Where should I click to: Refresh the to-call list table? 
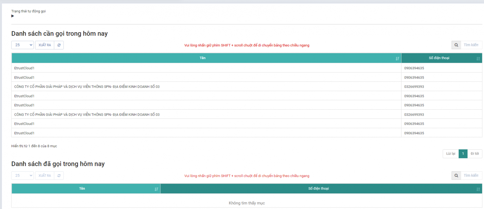[x=59, y=45]
